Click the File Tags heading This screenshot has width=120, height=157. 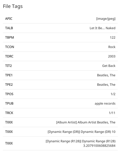coord(13,6)
